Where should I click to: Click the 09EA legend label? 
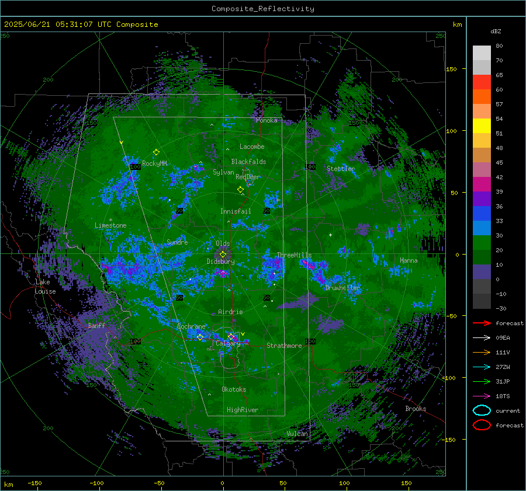pos(503,338)
